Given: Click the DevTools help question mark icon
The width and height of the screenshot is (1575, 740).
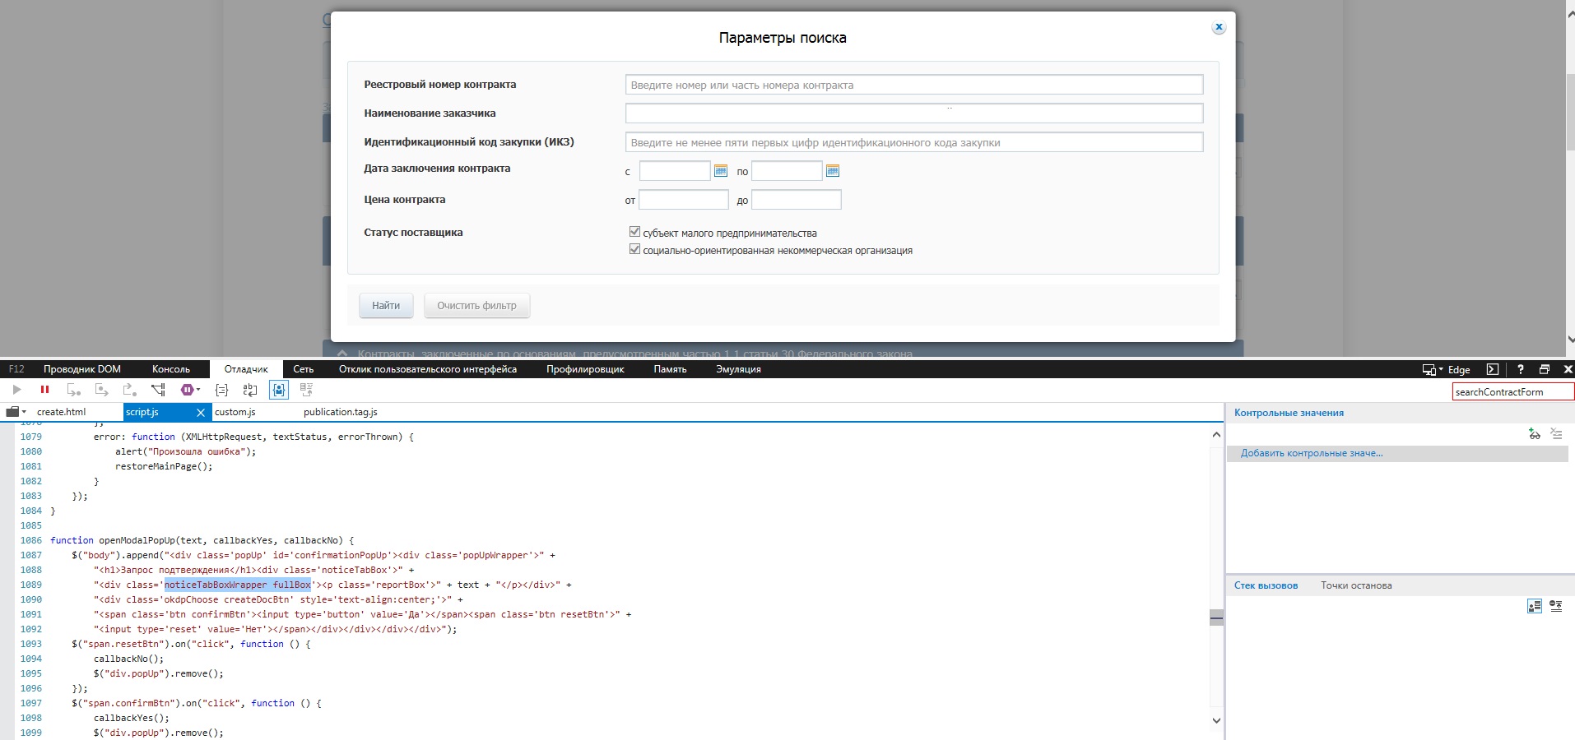Looking at the screenshot, I should pos(1520,369).
